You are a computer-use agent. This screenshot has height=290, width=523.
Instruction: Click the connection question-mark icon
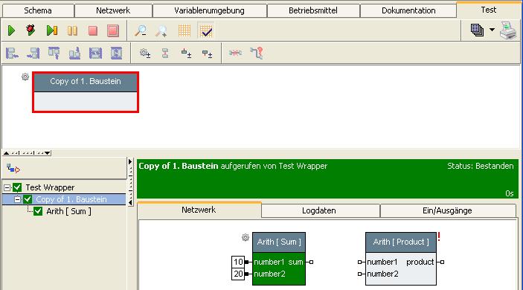[257, 53]
